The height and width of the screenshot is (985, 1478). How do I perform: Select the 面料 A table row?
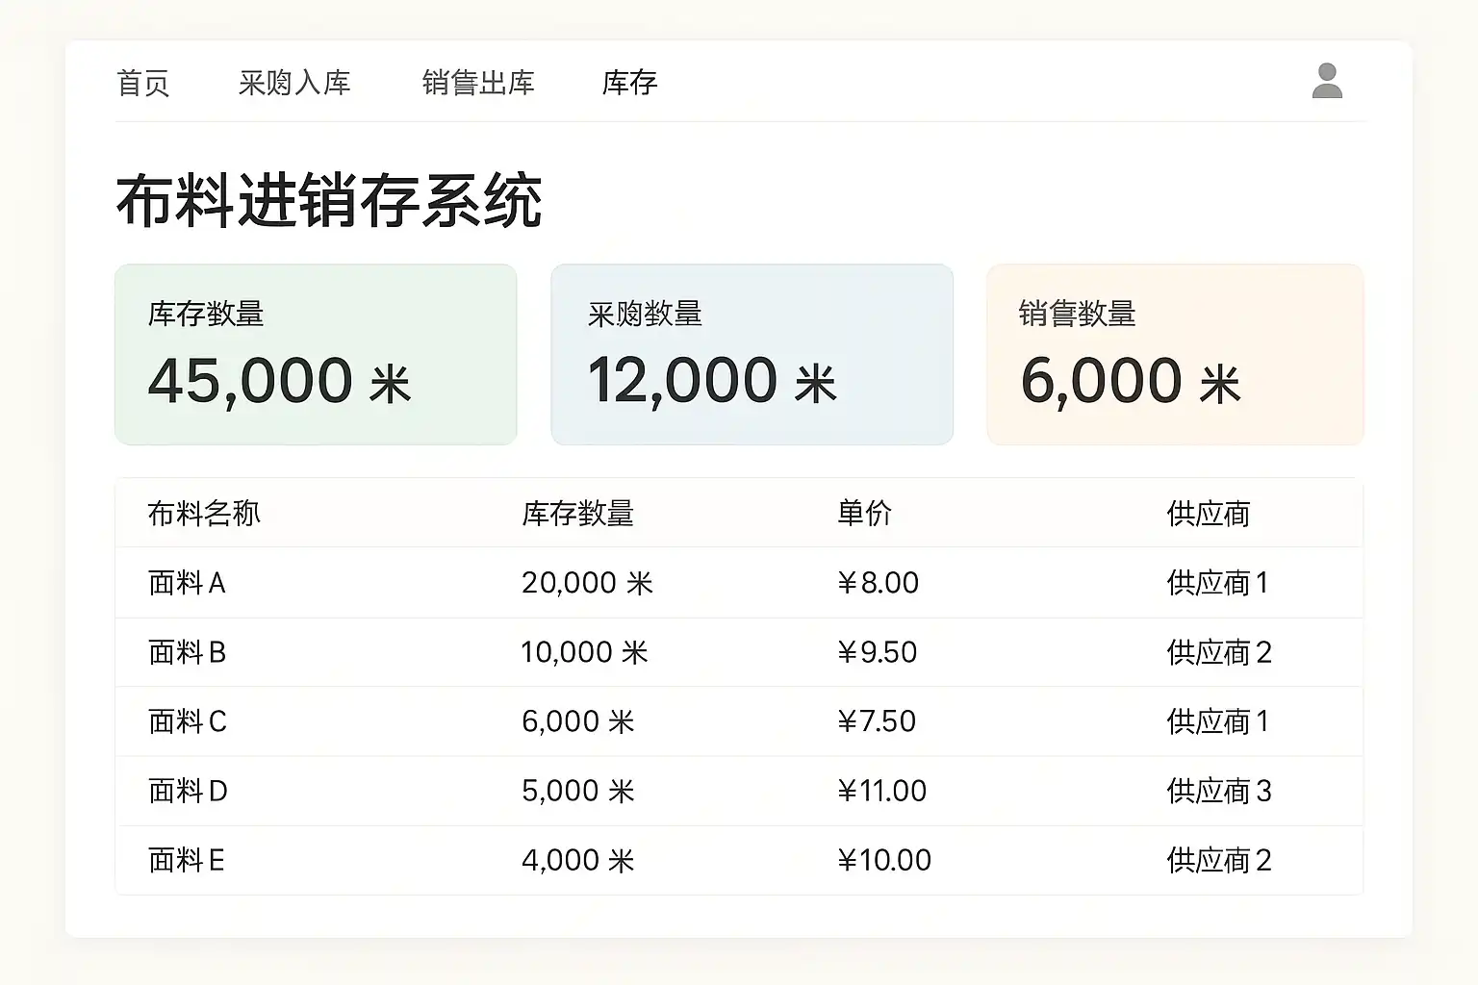coord(187,583)
